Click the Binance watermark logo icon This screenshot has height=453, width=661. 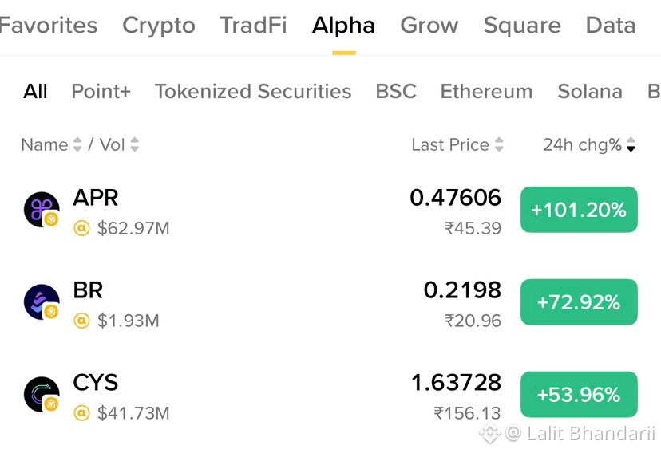point(490,433)
